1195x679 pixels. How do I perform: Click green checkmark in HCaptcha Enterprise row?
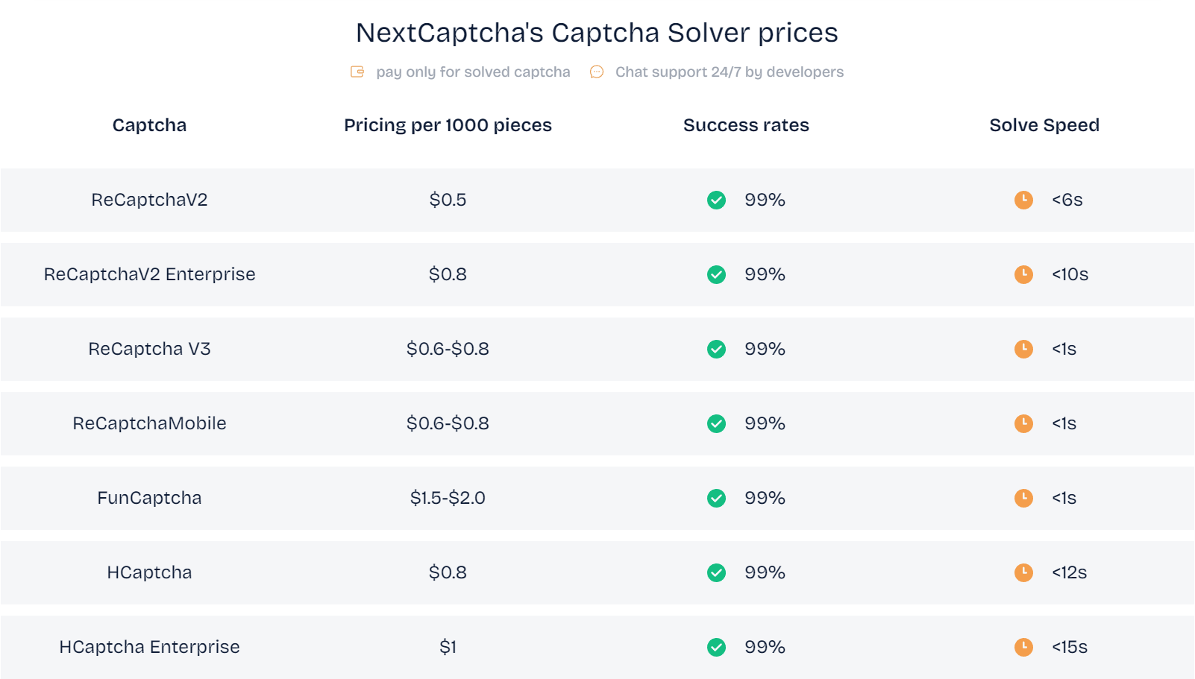pos(716,647)
